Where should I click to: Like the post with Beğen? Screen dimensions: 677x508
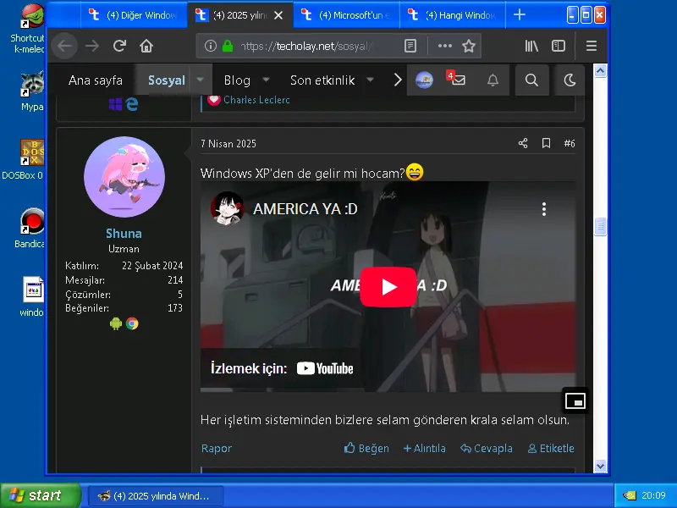tap(366, 449)
